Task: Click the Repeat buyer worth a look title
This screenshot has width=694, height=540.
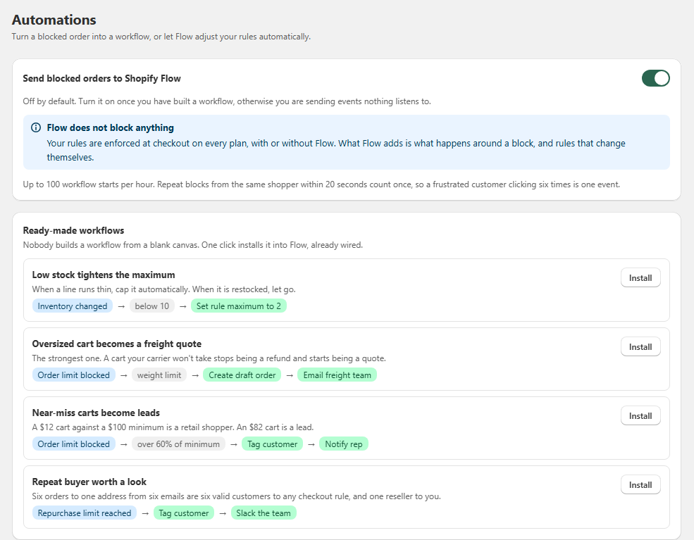Action: [89, 482]
